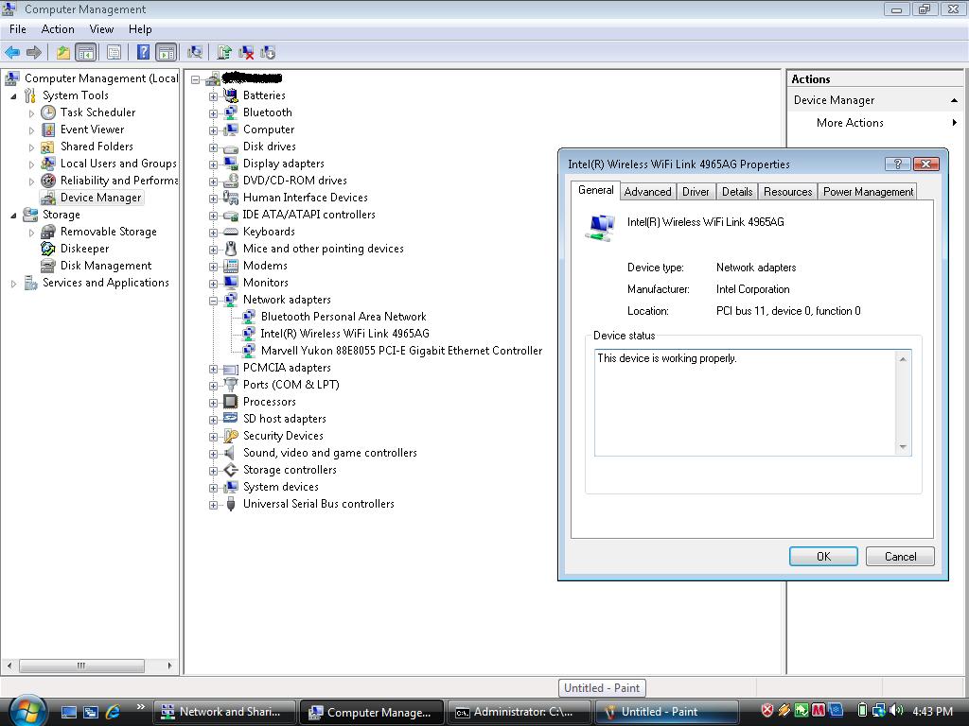
Task: Open the Action menu
Action: [x=58, y=29]
